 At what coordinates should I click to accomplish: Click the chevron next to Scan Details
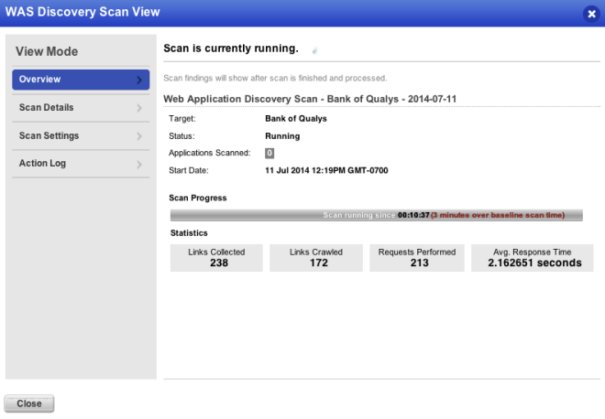point(139,108)
